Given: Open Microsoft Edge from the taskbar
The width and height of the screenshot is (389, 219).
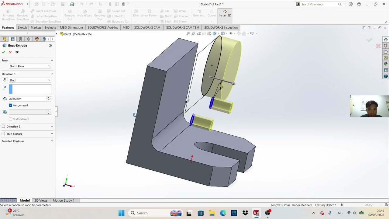Looking at the screenshot, I should [223, 213].
